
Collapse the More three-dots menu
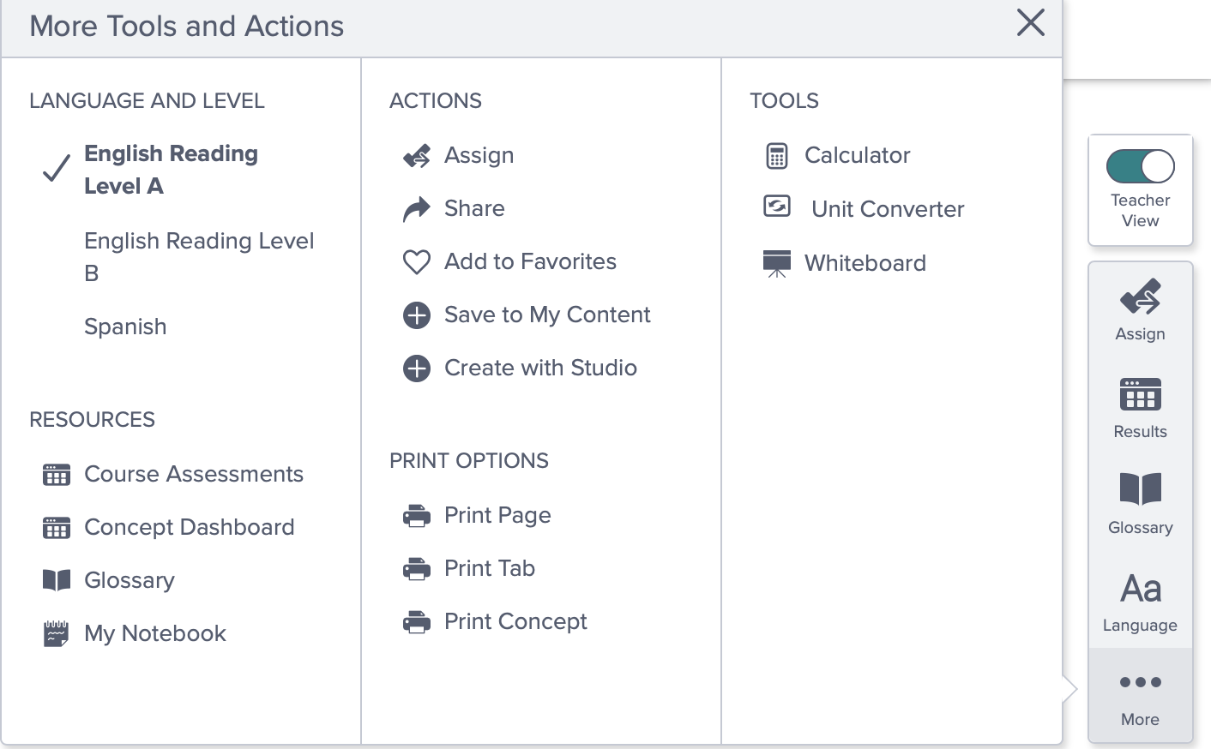1140,697
